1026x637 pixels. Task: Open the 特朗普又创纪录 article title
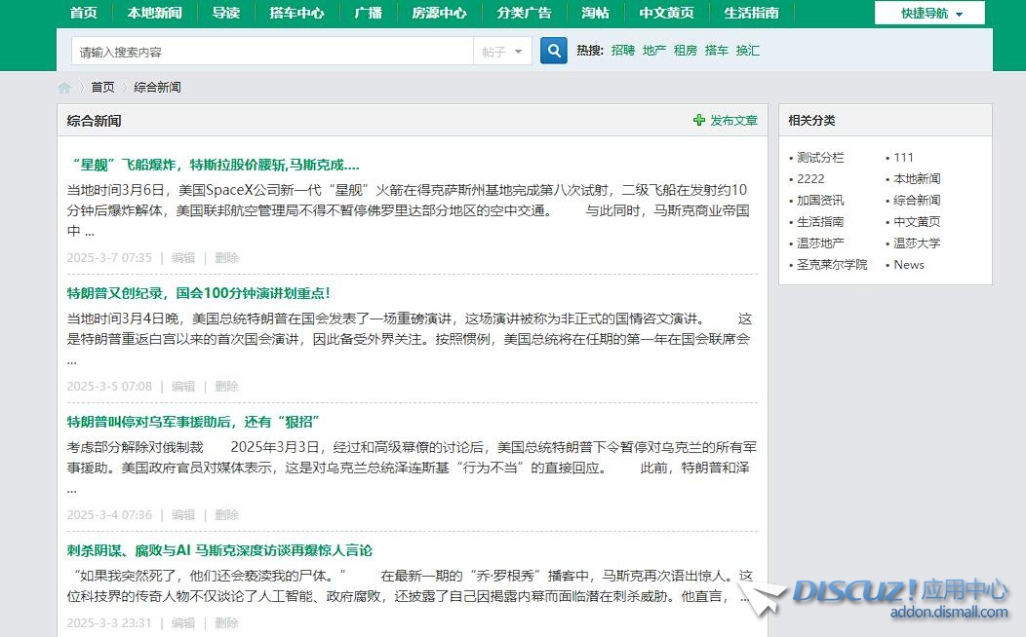[198, 293]
